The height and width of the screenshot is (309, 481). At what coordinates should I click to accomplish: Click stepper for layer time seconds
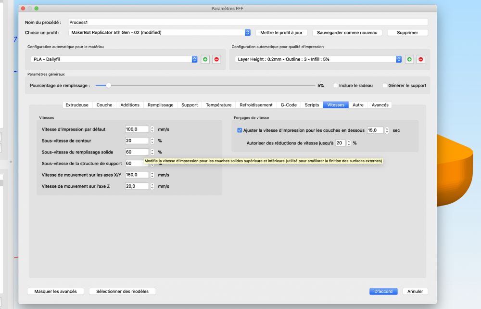tap(387, 130)
